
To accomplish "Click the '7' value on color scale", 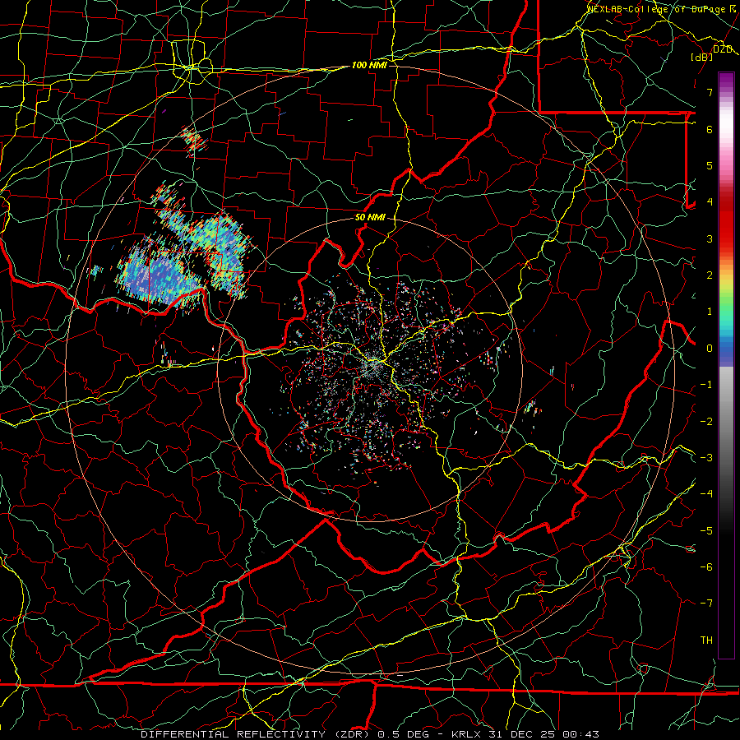I will [x=710, y=92].
